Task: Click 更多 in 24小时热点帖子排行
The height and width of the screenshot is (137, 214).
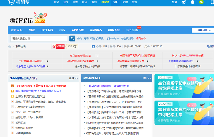Action: (x=73, y=78)
